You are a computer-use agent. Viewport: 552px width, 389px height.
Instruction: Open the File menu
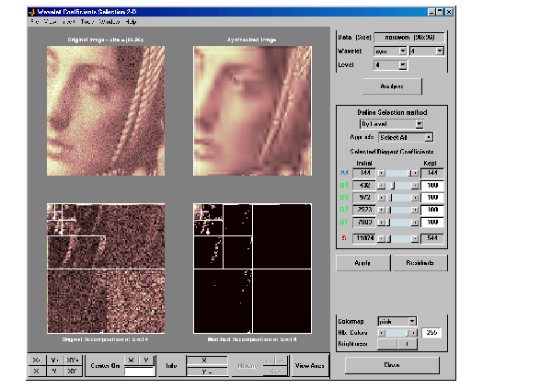[x=34, y=22]
